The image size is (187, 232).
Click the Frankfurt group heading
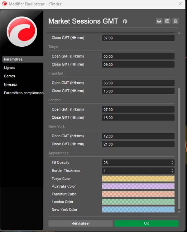tap(56, 73)
